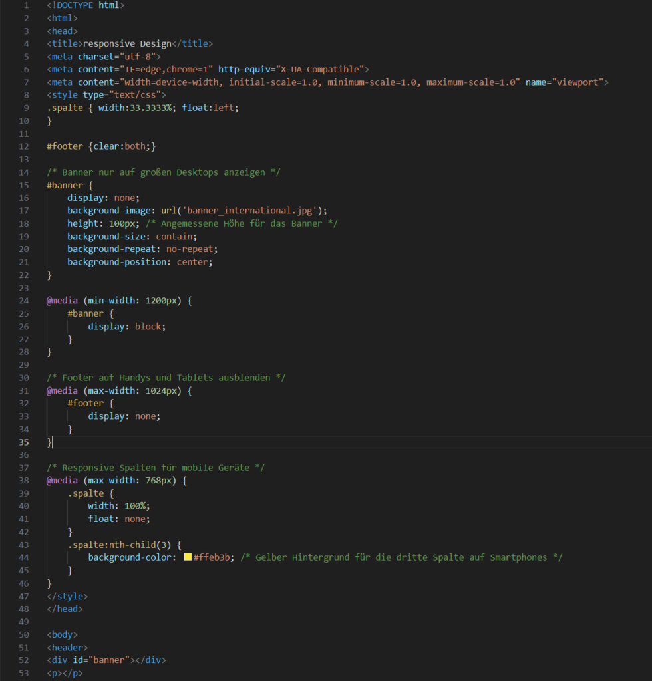The height and width of the screenshot is (681, 652).
Task: Click the yellow #ffeb3b color swatch
Action: [x=188, y=557]
